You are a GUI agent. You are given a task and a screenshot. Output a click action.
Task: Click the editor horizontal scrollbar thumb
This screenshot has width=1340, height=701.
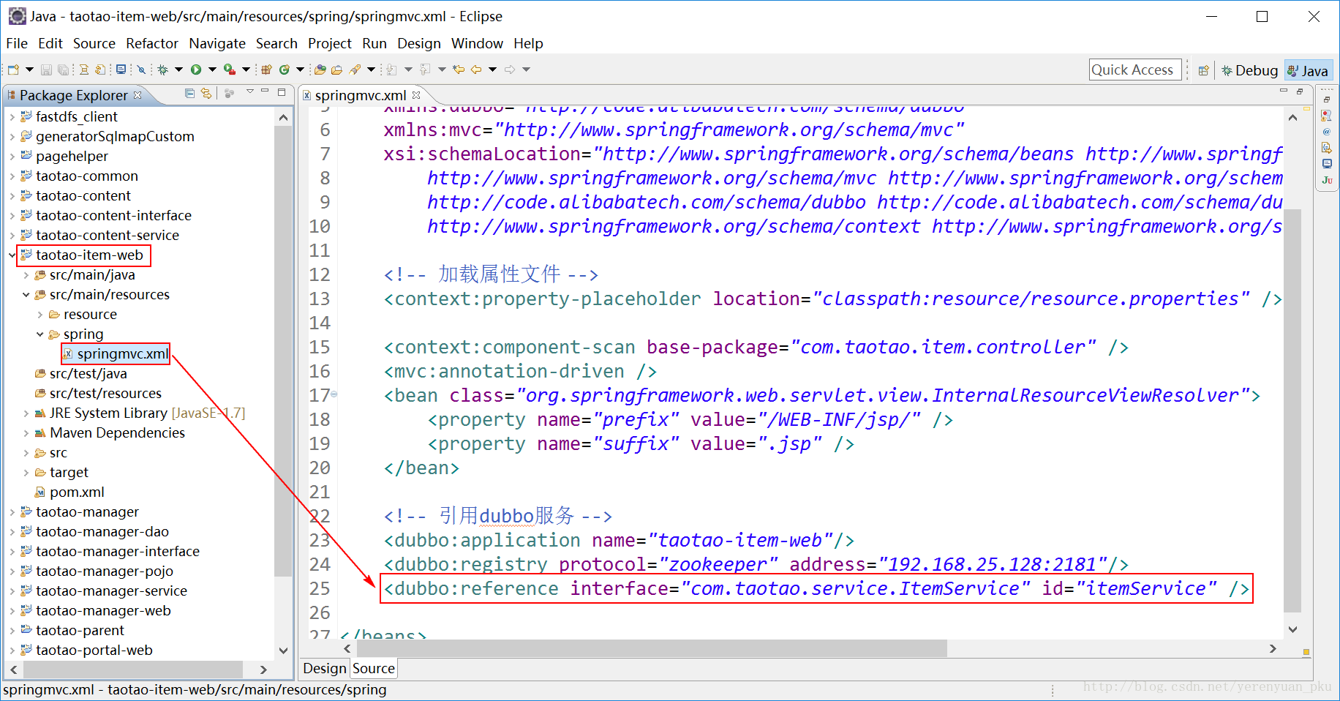(x=652, y=648)
